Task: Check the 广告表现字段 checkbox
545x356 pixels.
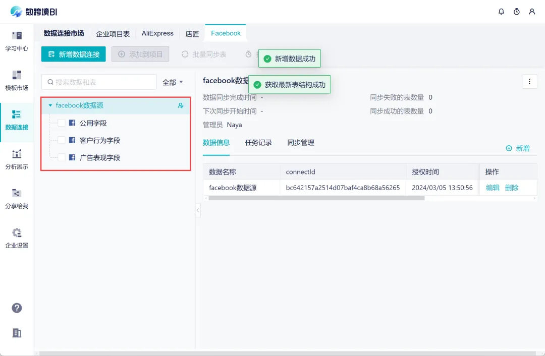Action: coord(62,157)
